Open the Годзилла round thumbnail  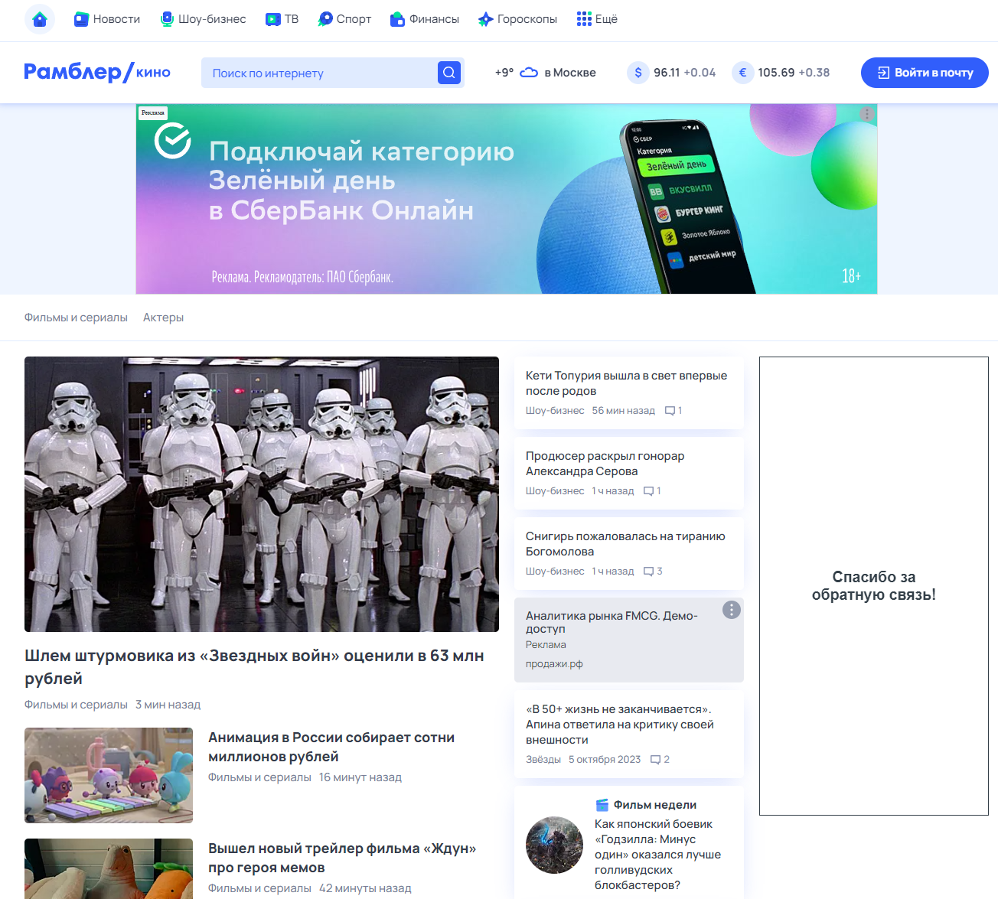click(x=554, y=845)
